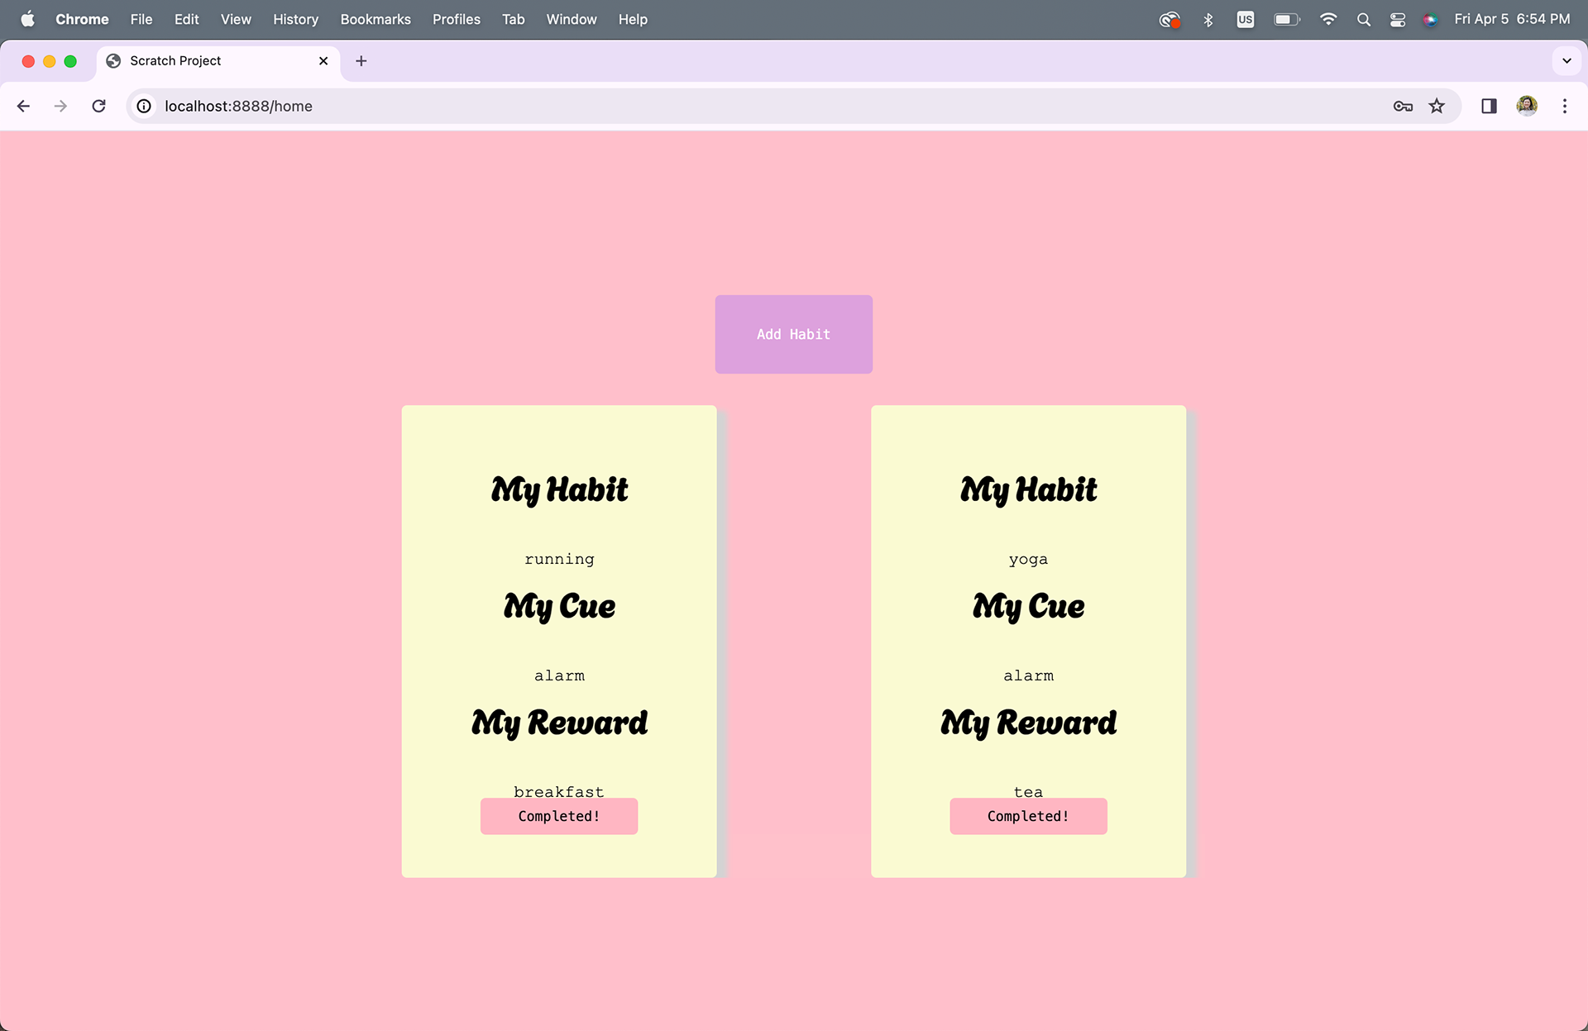Click the browser back arrow
Viewport: 1588px width, 1031px height.
pos(23,106)
